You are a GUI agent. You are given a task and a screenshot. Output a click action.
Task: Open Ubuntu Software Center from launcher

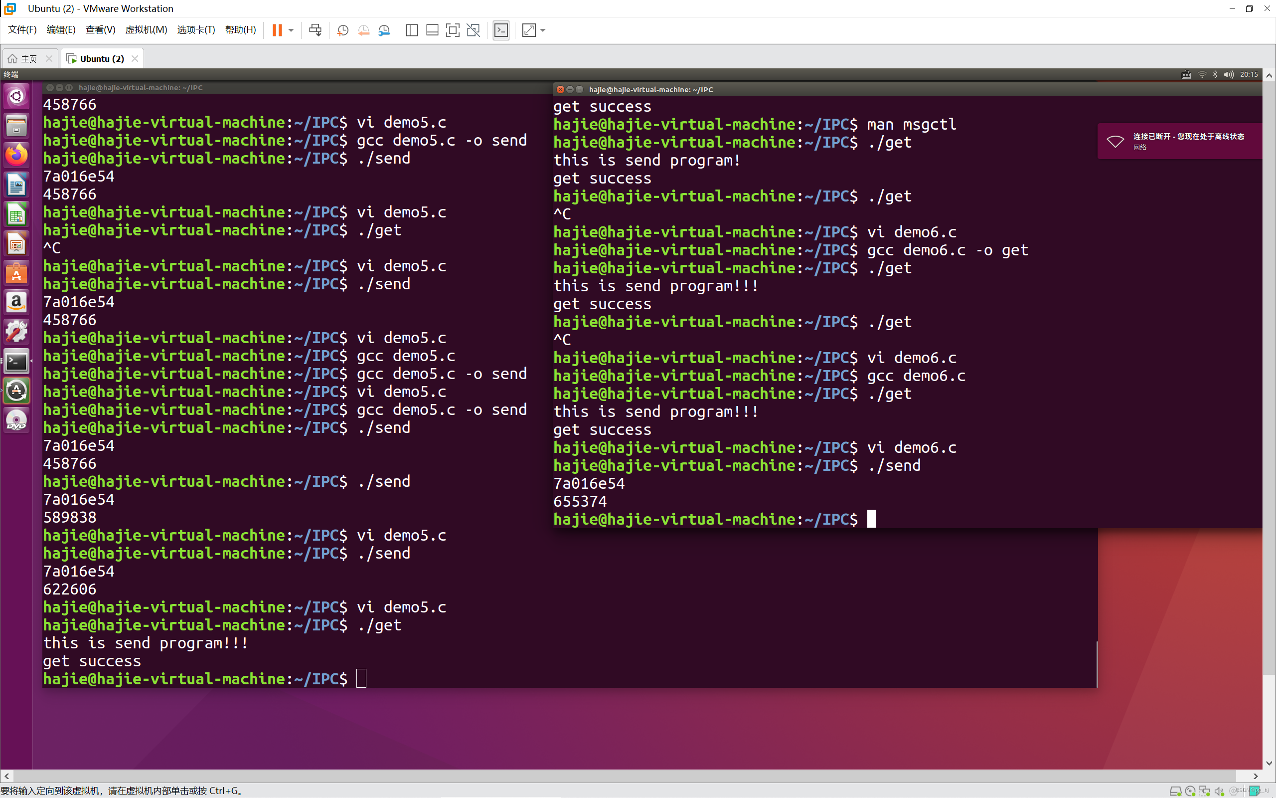tap(16, 274)
